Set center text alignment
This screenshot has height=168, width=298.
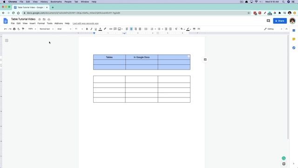131,29
